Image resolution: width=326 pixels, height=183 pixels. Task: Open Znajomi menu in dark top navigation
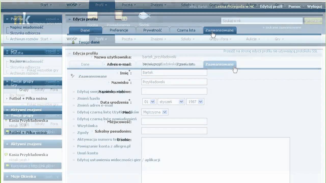click(158, 5)
